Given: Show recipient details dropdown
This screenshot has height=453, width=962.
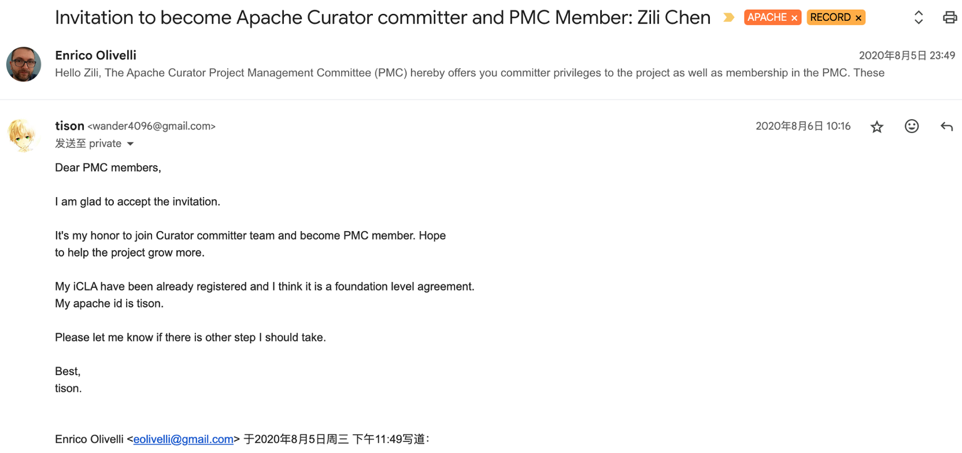Looking at the screenshot, I should (131, 144).
